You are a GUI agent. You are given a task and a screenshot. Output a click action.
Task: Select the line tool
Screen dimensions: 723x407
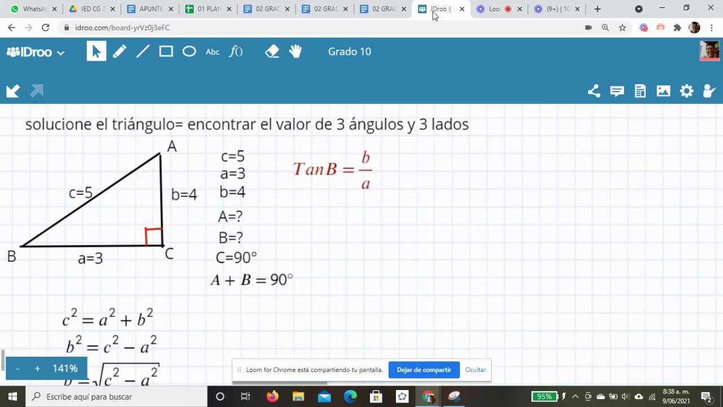pos(143,51)
